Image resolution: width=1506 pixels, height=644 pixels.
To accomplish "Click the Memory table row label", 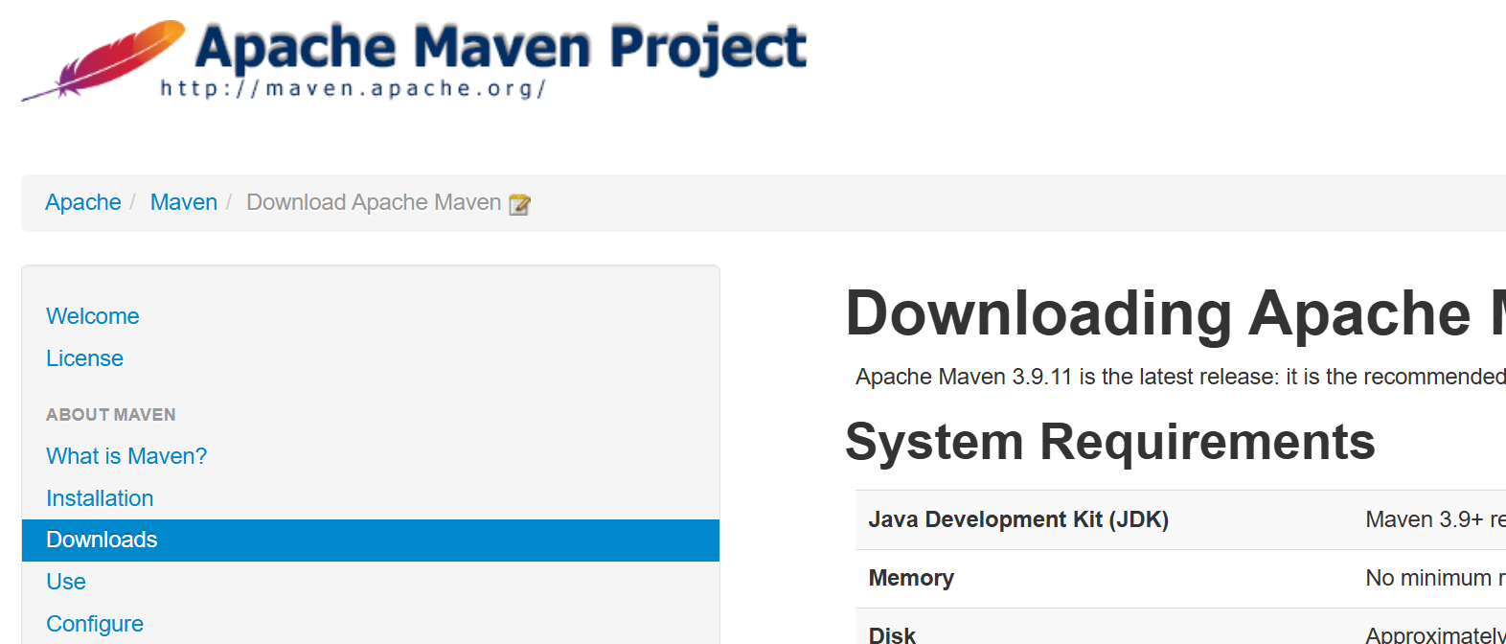I will pos(911,578).
